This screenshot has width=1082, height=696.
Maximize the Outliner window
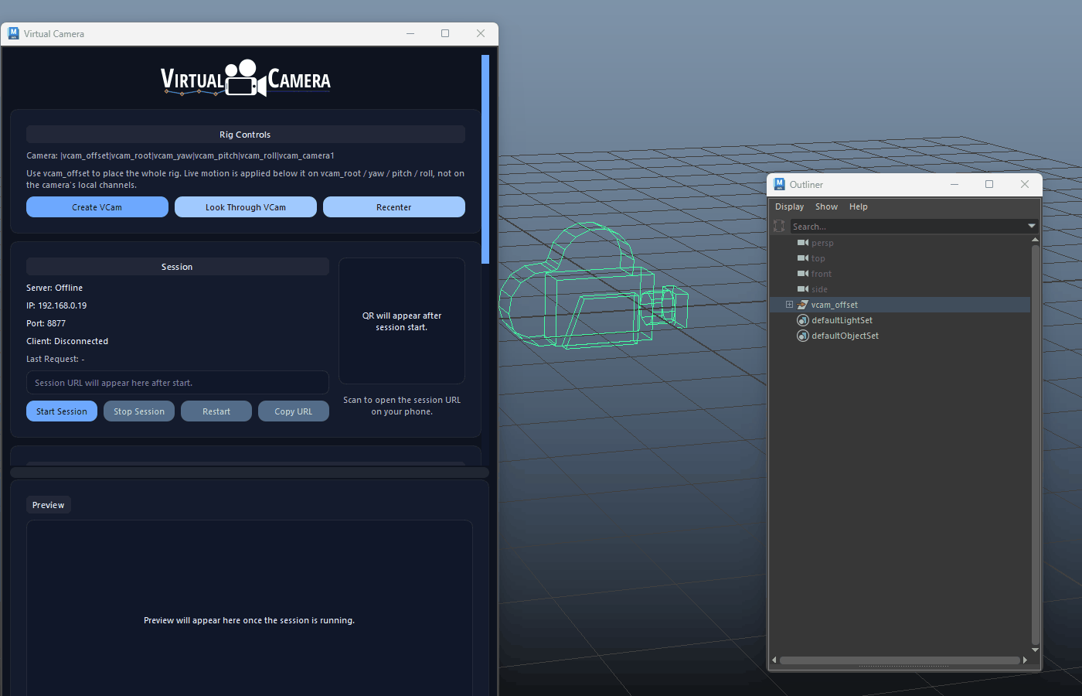click(x=989, y=184)
